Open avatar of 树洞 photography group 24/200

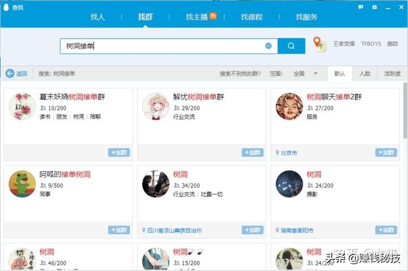click(x=290, y=184)
